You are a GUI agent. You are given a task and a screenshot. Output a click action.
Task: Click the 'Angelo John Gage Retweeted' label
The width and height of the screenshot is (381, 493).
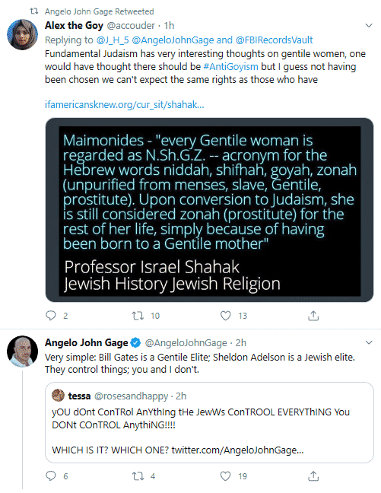click(x=100, y=11)
